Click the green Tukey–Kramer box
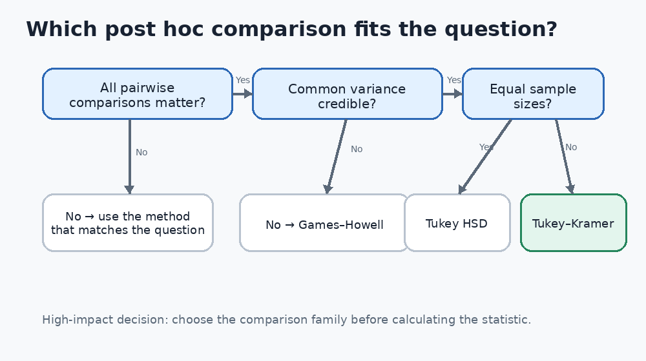The height and width of the screenshot is (361, 646). [574, 222]
